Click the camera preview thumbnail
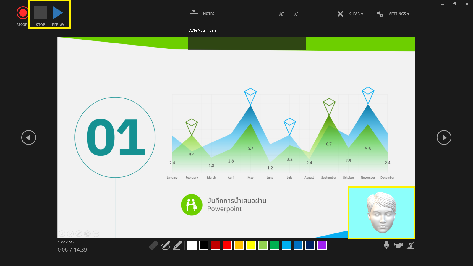Viewport: 473px width, 266px height. [x=381, y=213]
